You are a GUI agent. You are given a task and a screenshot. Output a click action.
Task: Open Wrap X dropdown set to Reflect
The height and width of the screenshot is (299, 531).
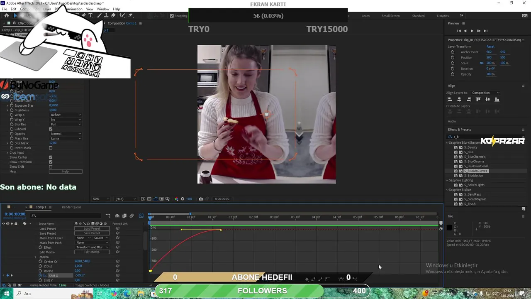coord(66,115)
